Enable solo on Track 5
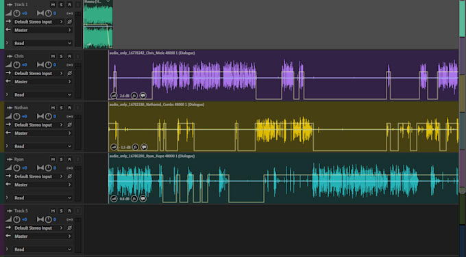 coord(61,211)
